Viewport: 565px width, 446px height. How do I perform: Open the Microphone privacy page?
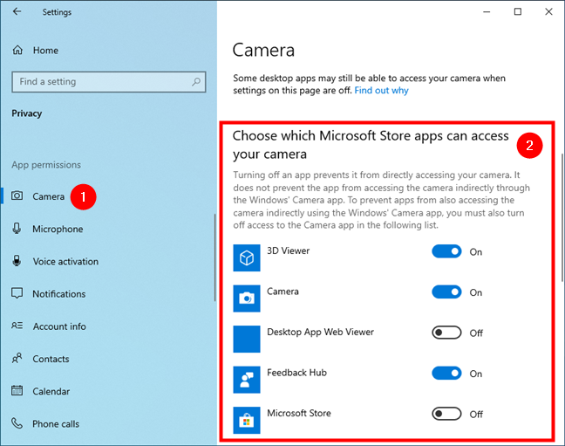[x=58, y=229]
